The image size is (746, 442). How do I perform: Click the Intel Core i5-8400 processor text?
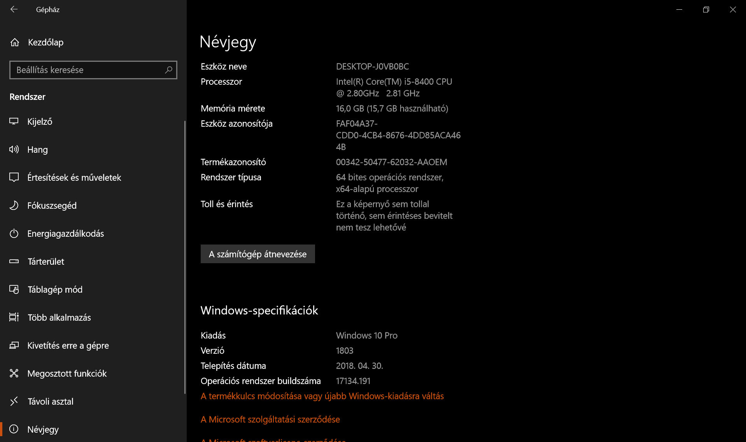[x=394, y=87]
